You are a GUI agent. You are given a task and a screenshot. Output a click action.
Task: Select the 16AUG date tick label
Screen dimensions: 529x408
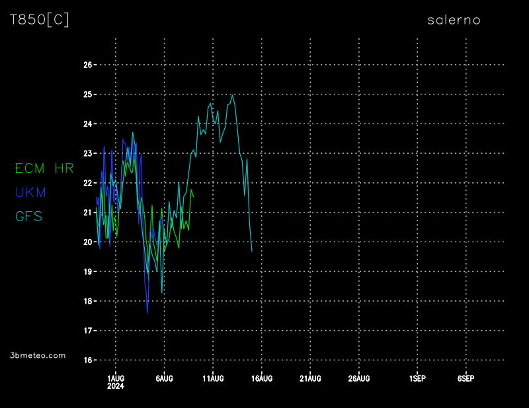pyautogui.click(x=262, y=378)
